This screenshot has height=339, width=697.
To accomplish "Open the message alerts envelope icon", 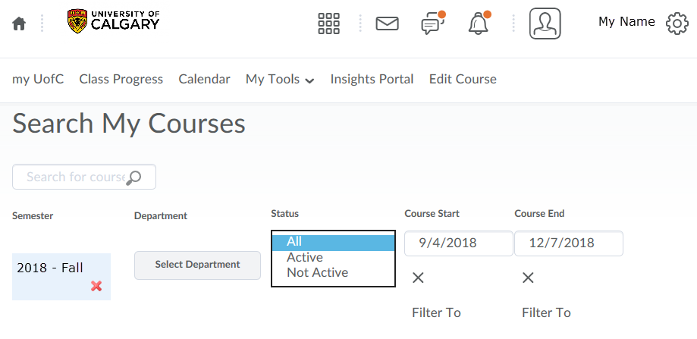I will [x=387, y=23].
